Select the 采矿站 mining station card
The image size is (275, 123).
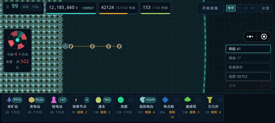tap(13, 108)
